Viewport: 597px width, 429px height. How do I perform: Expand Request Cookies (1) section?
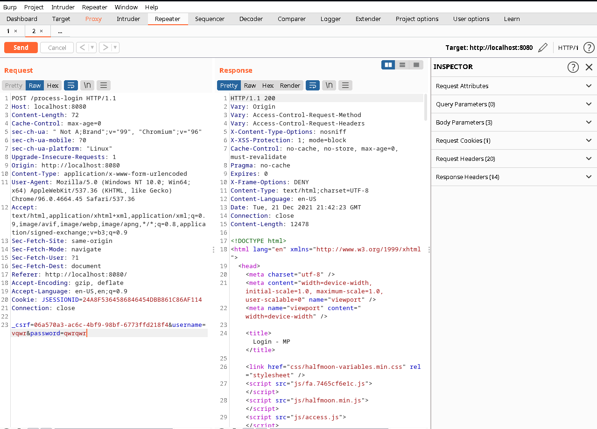click(514, 140)
